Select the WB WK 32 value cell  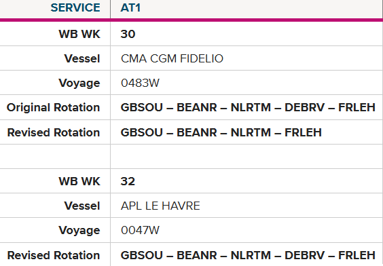pos(247,181)
